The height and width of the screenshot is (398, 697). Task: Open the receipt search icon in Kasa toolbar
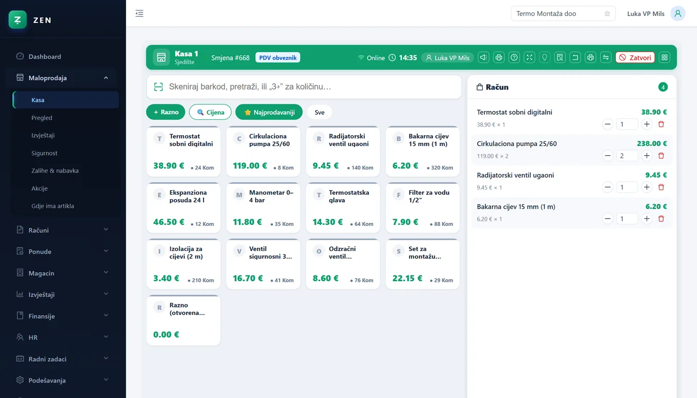point(560,57)
